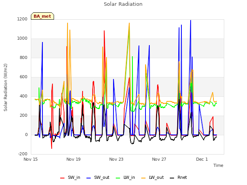
Task: Click the LW_in legend label
Action: point(129,177)
